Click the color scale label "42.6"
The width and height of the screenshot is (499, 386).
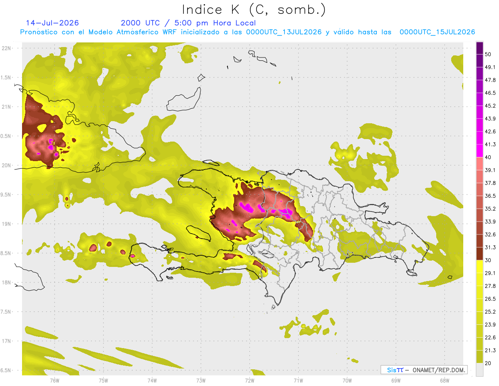pos(490,132)
